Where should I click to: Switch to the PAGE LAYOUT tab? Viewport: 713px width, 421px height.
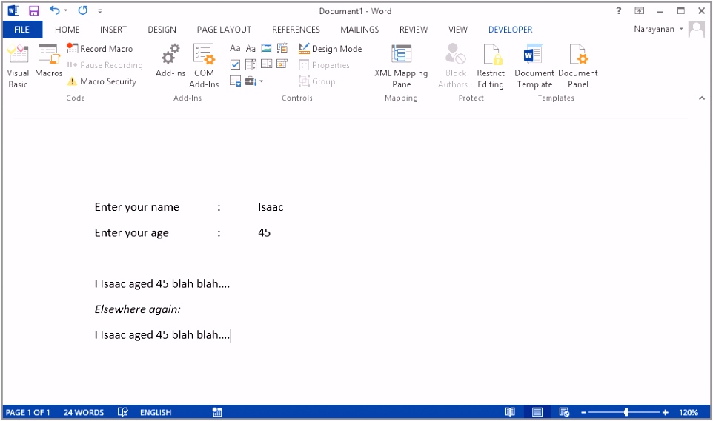pyautogui.click(x=224, y=30)
